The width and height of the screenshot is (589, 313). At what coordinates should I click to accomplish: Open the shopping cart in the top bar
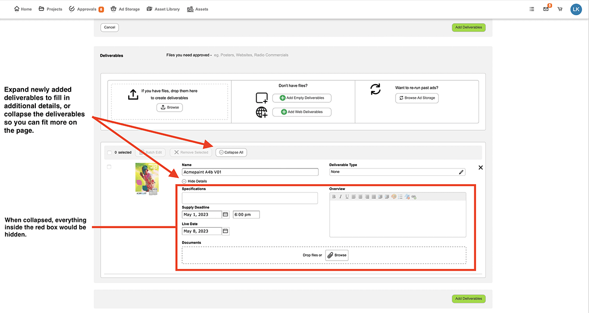coord(560,9)
